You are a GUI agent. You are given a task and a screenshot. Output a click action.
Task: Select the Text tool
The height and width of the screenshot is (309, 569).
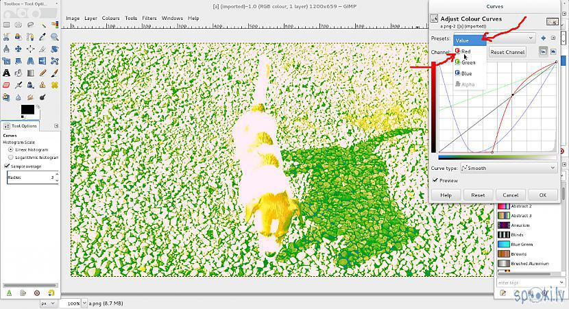coord(6,73)
